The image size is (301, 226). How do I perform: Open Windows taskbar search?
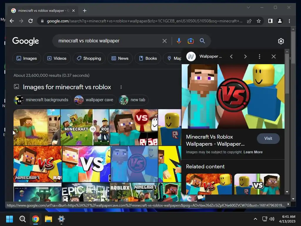click(22, 219)
